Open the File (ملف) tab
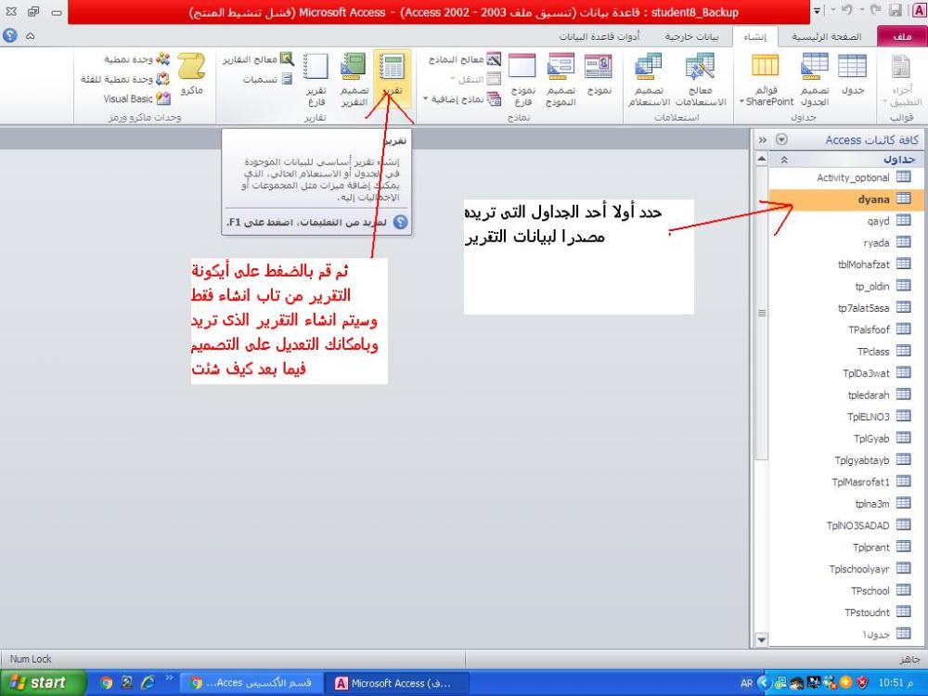 point(902,37)
